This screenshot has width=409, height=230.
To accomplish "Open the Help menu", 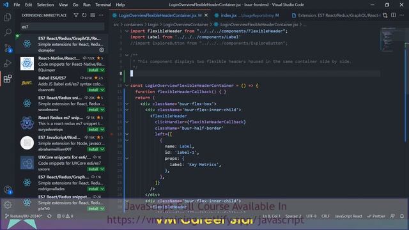I will 120,4.
